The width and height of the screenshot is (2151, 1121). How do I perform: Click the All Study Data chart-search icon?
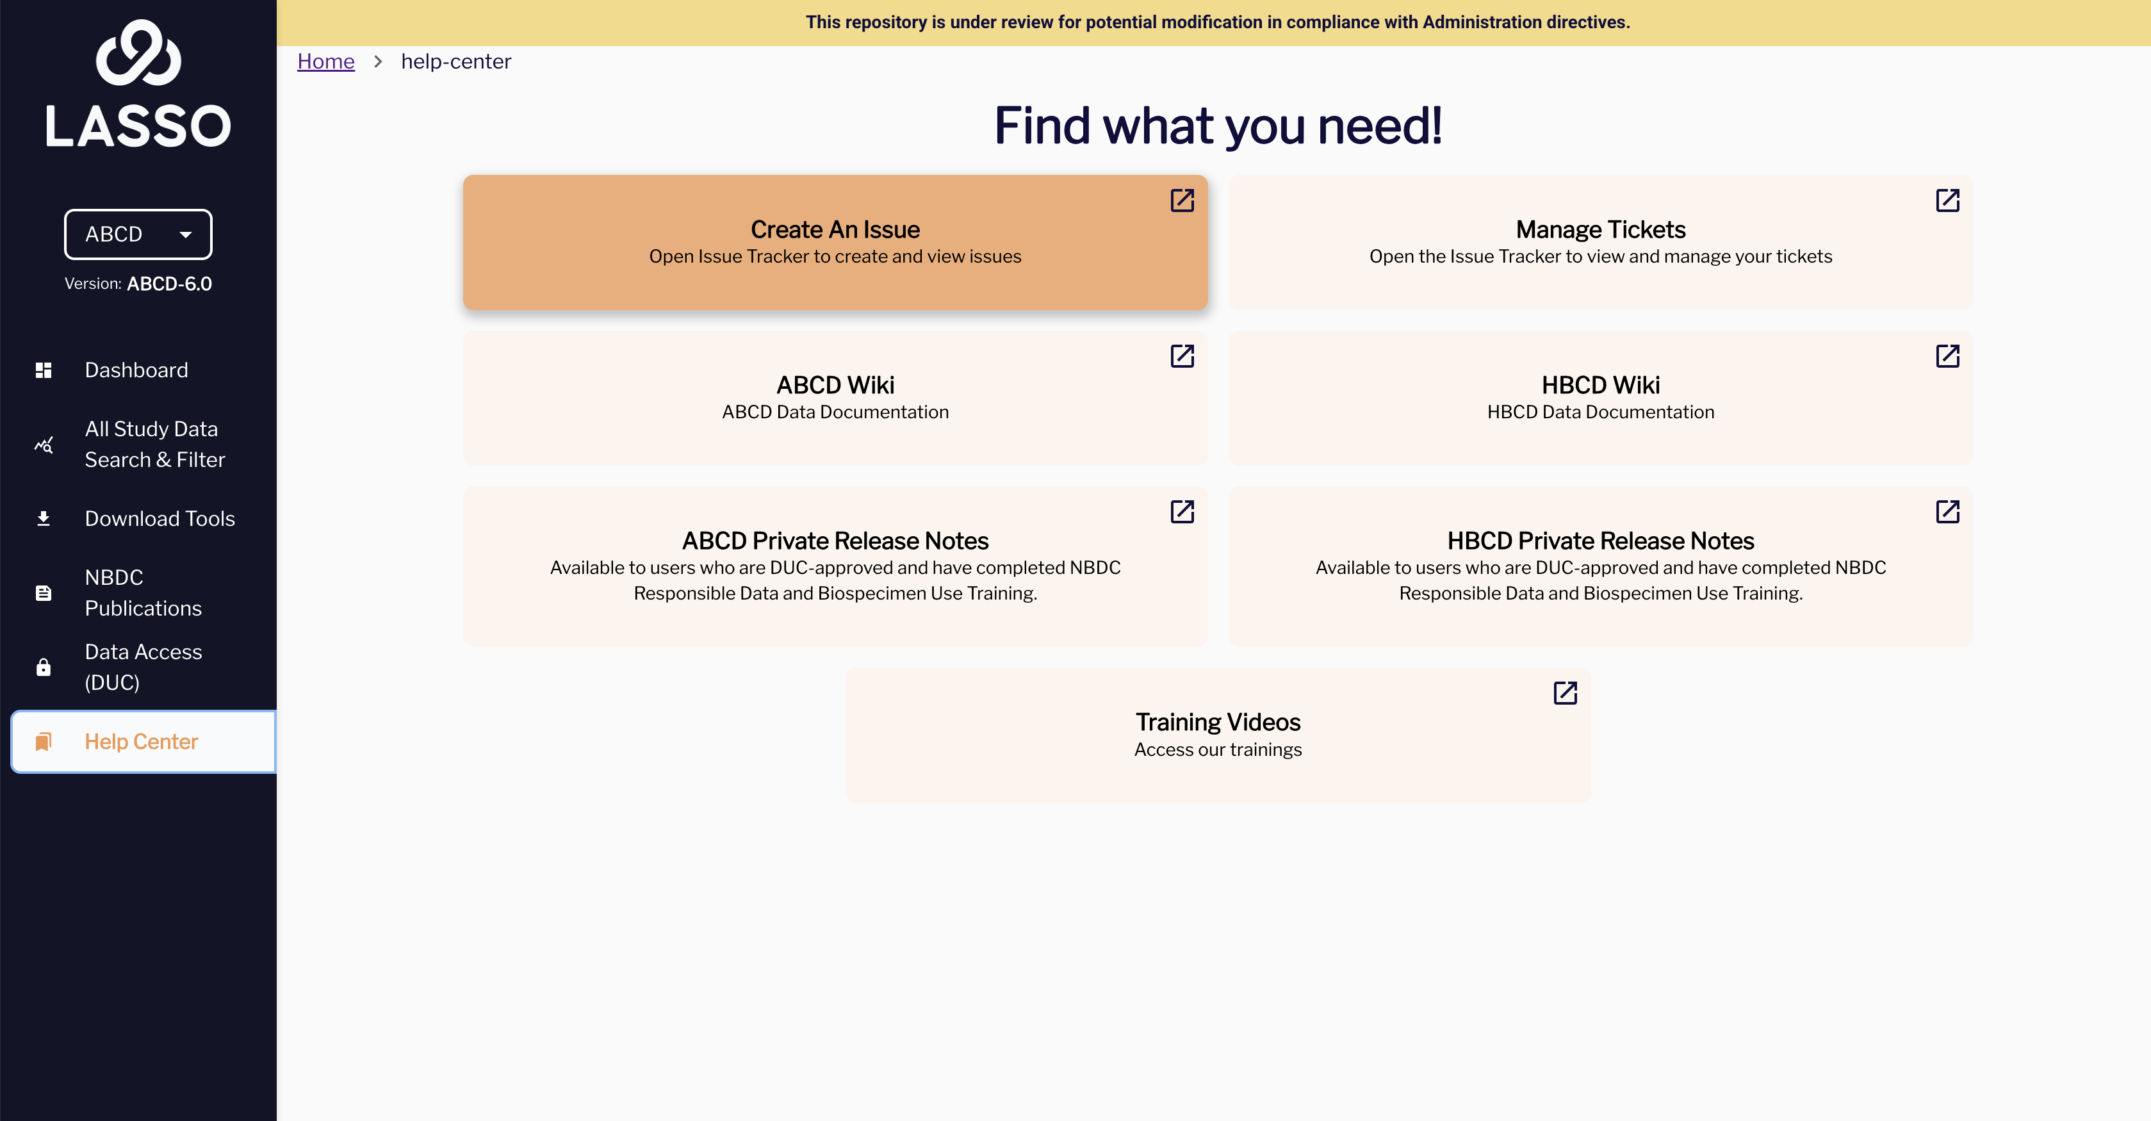[x=44, y=445]
